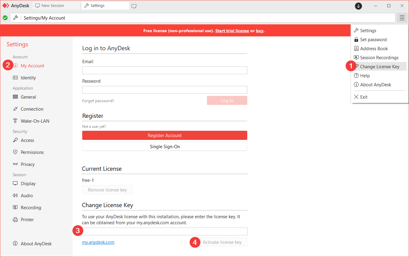Click the Audio speaker icon in sidebar
The image size is (409, 257).
[15, 195]
